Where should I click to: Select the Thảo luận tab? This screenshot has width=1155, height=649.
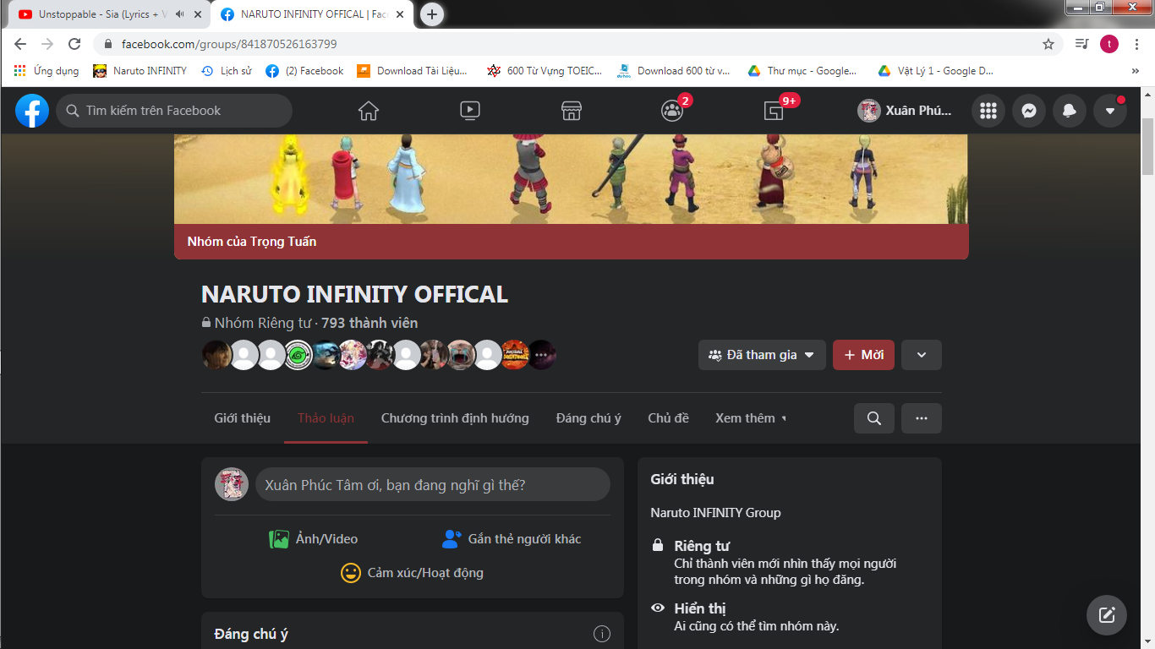[x=326, y=418]
